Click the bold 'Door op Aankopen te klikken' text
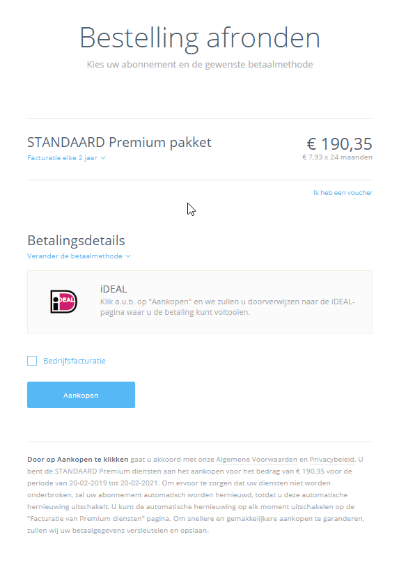The image size is (399, 562). (78, 460)
